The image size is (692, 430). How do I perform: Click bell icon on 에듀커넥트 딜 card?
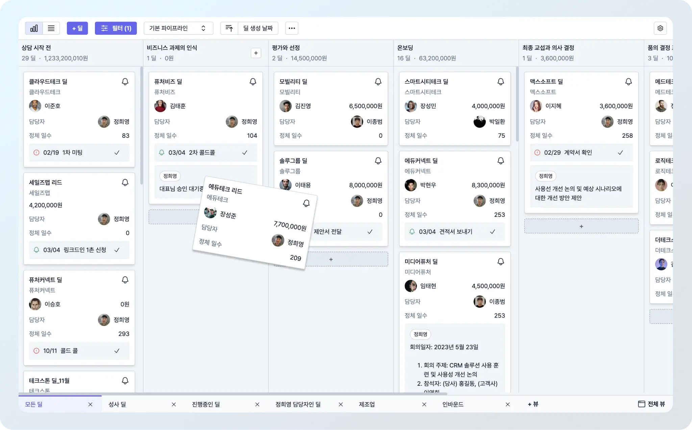501,161
